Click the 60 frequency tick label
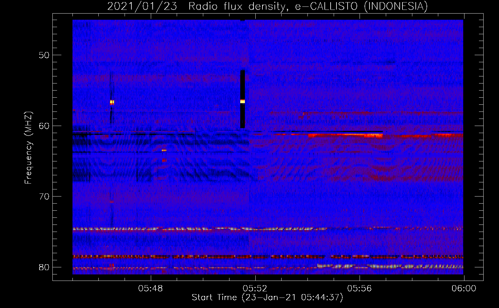Image resolution: width=499 pixels, height=308 pixels. click(44, 126)
